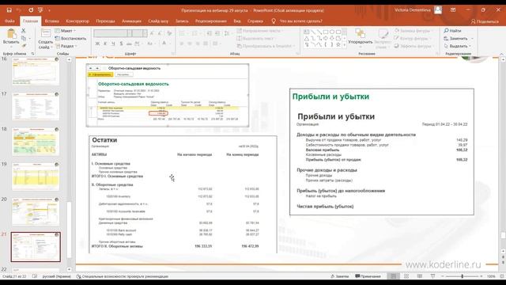Open the Конструктор tab
Image resolution: width=506 pixels, height=285 pixels.
[77, 21]
